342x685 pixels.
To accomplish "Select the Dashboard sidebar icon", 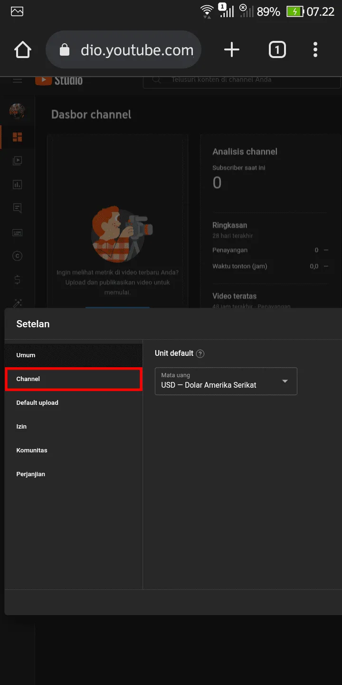I will coord(18,137).
